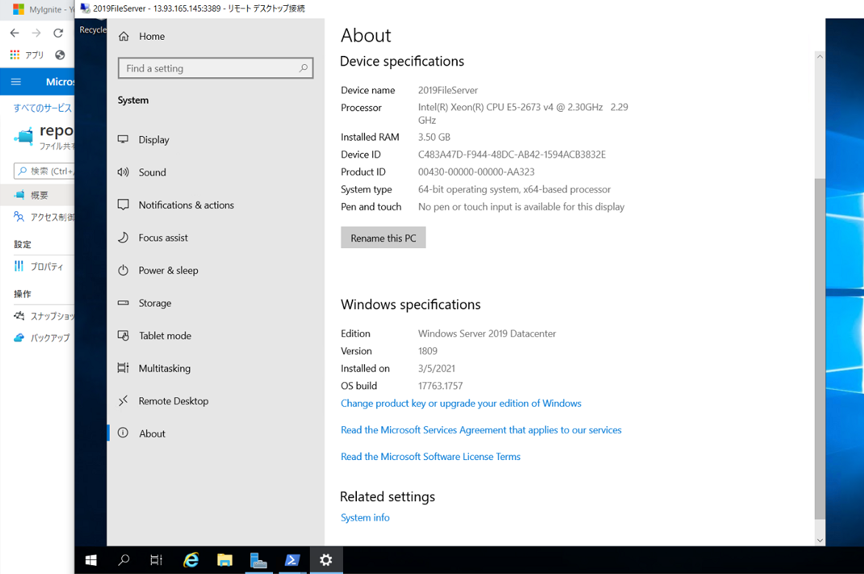This screenshot has width=864, height=574.
Task: Click the Rename this PC button
Action: [x=383, y=238]
